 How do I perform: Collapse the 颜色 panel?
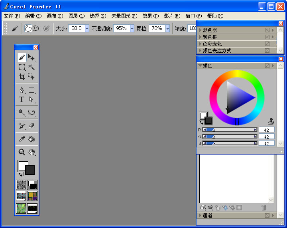[x=200, y=65]
